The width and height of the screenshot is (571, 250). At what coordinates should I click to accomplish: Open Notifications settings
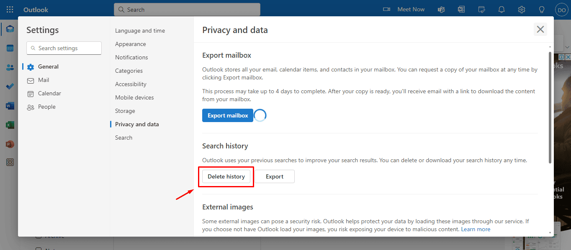click(x=131, y=57)
